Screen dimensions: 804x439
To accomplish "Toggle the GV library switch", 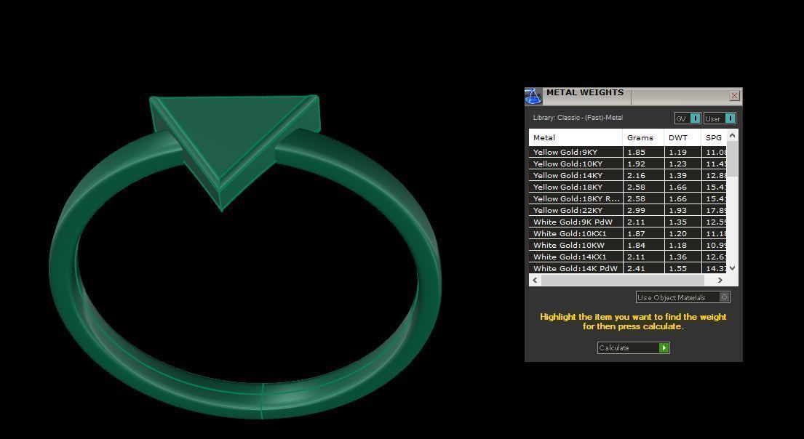I will [x=688, y=118].
